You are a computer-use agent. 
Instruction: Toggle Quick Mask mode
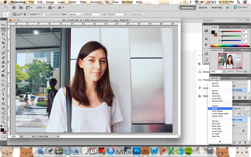(3, 137)
